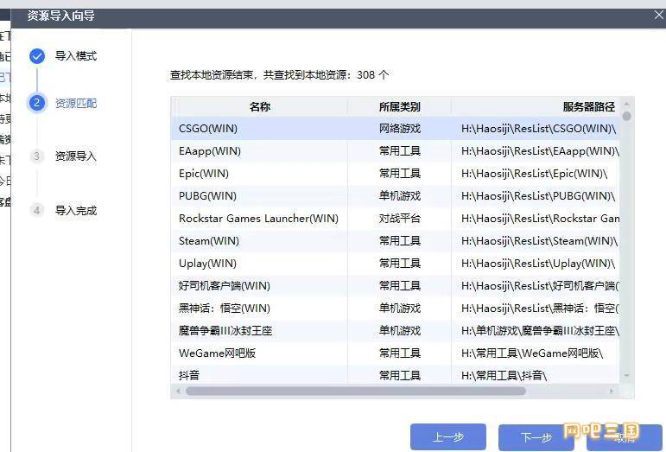Click the 上一步 button
The width and height of the screenshot is (666, 452).
(448, 436)
